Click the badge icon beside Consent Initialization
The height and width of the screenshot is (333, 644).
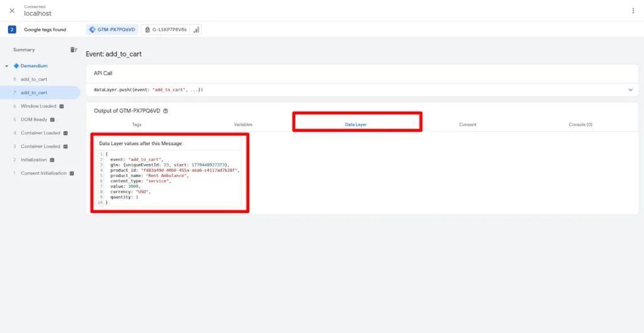point(72,173)
